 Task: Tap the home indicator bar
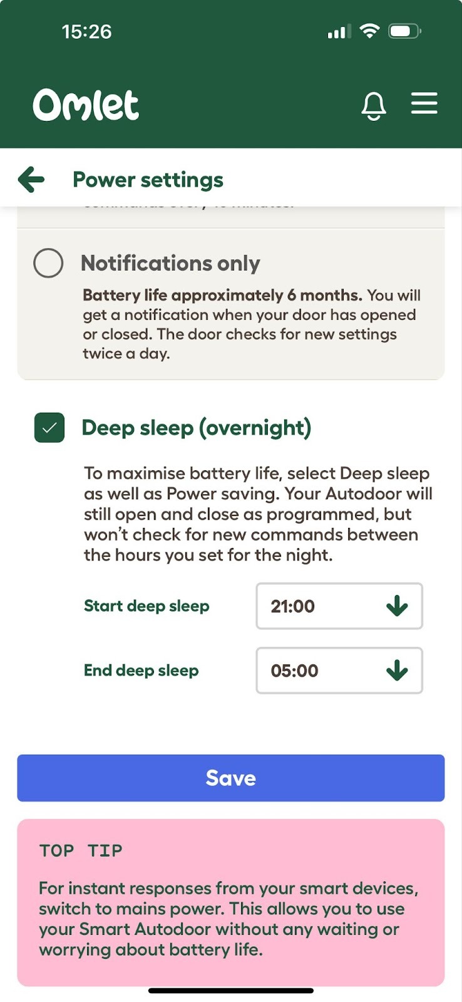(x=230, y=991)
